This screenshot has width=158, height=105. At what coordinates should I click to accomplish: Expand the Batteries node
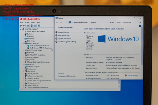pyautogui.click(x=23, y=34)
